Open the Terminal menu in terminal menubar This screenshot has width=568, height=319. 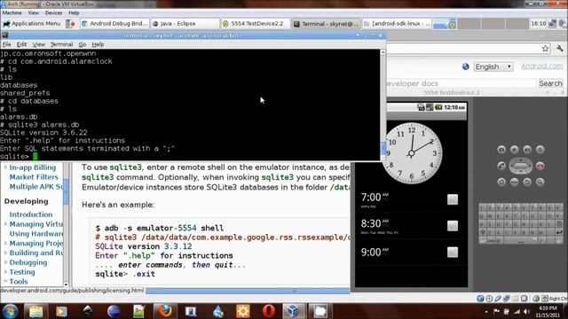click(x=61, y=44)
